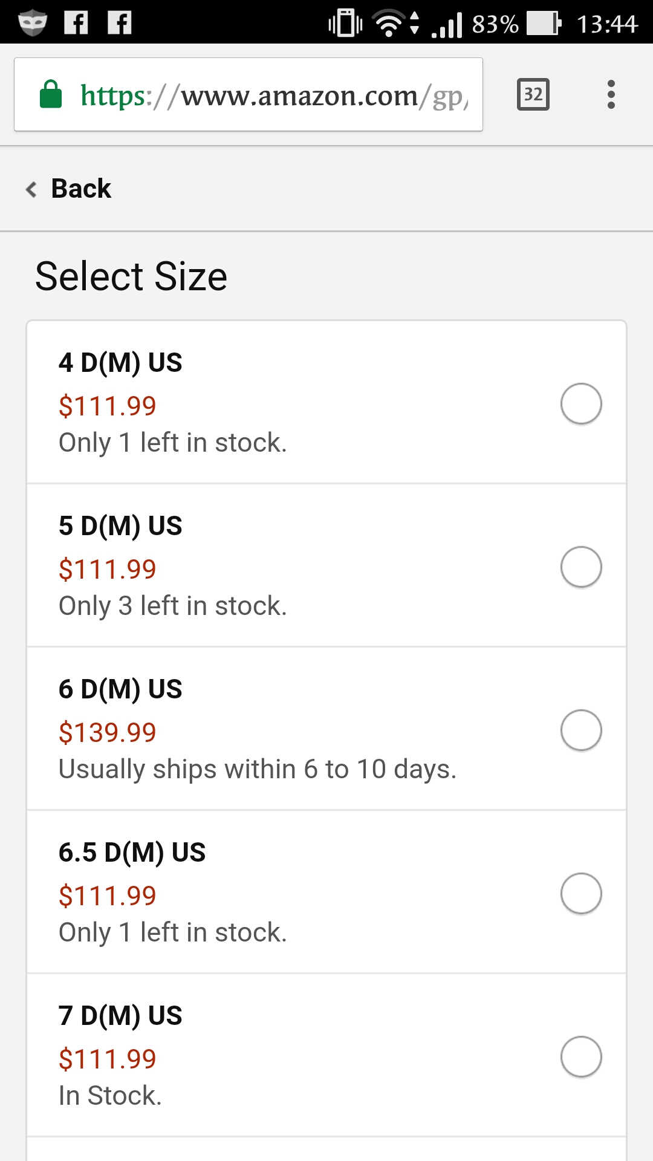Pick the 6.5 D(M) US radio button
This screenshot has height=1161, width=653.
coord(580,893)
